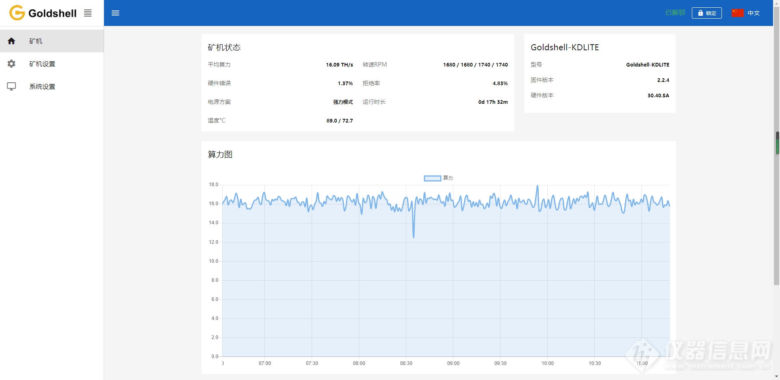
Task: Click the 已解锁 status text
Action: [x=676, y=13]
